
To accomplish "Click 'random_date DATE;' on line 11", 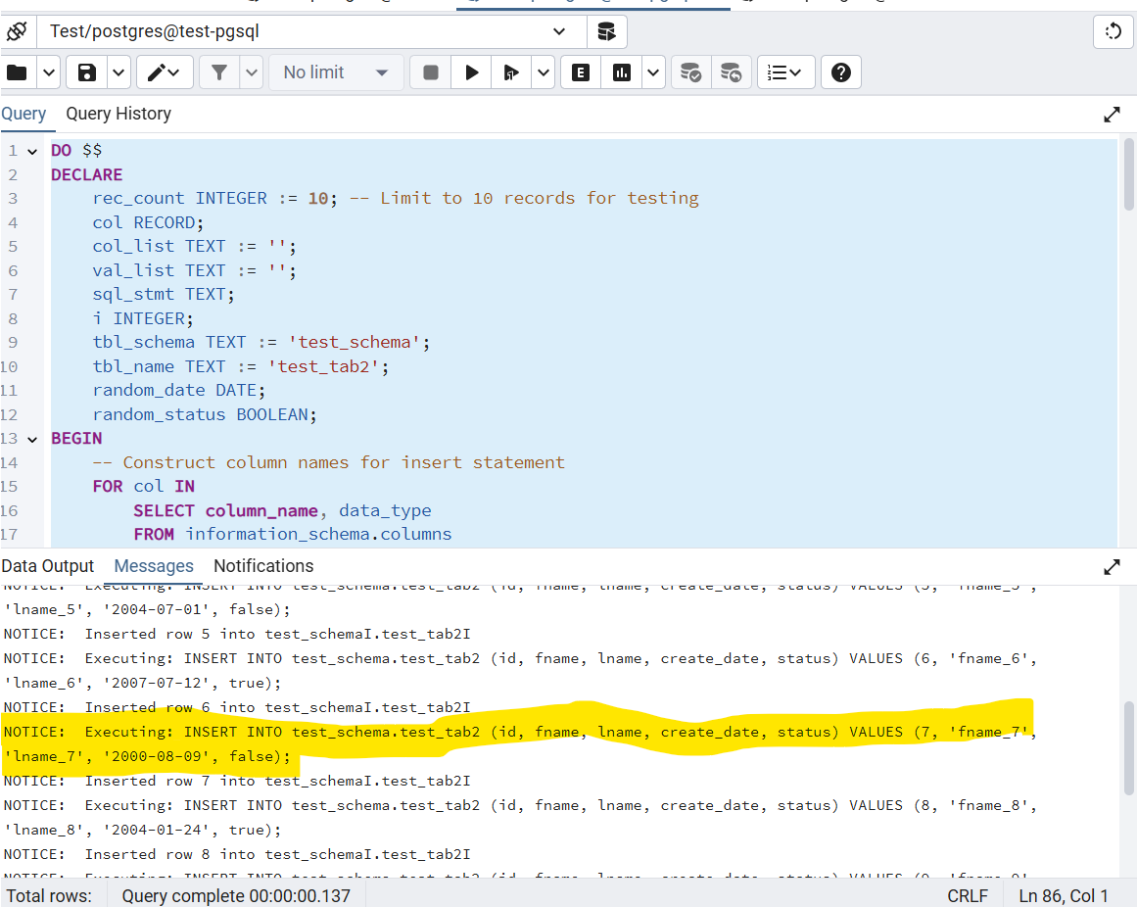I will (179, 391).
